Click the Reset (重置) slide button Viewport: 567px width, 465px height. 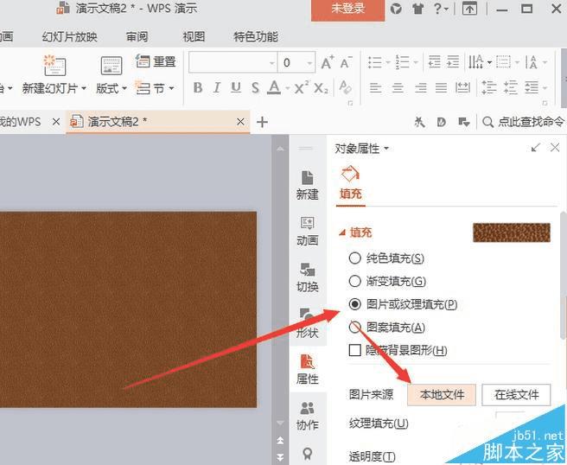pos(156,61)
